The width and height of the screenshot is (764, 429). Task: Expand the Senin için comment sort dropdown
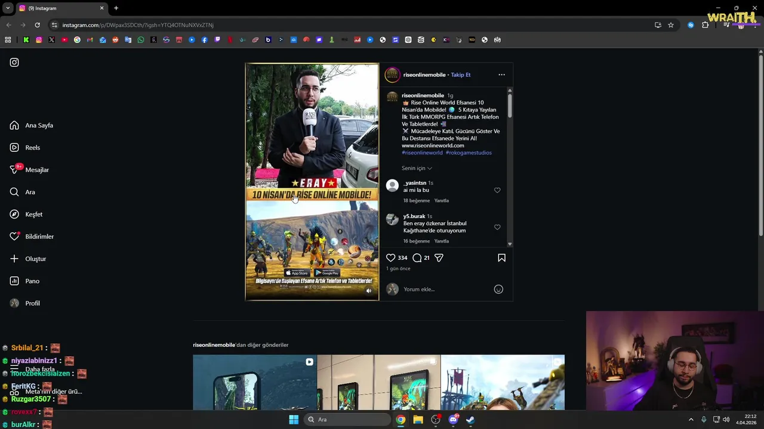(x=417, y=168)
